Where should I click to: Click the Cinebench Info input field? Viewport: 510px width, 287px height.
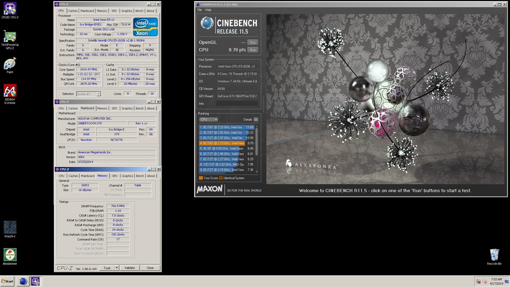tap(237, 104)
